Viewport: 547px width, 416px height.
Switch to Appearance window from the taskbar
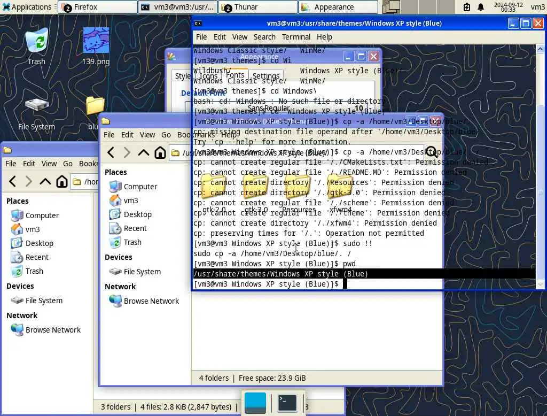(x=338, y=7)
